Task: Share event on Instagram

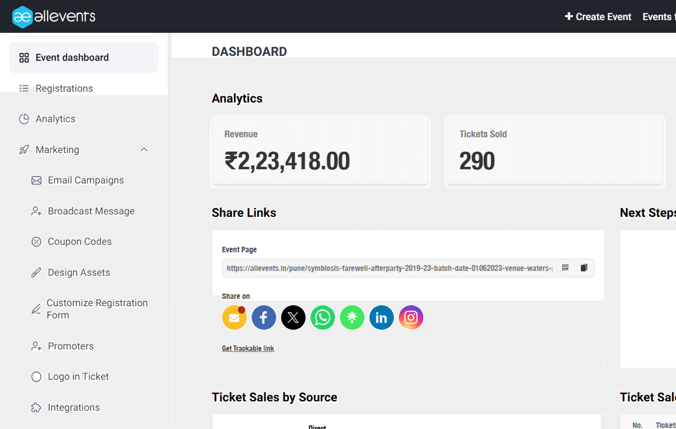Action: pos(411,318)
